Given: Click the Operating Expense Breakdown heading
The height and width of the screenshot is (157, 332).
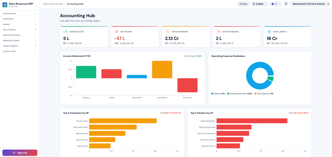Looking at the screenshot, I should click(228, 56).
